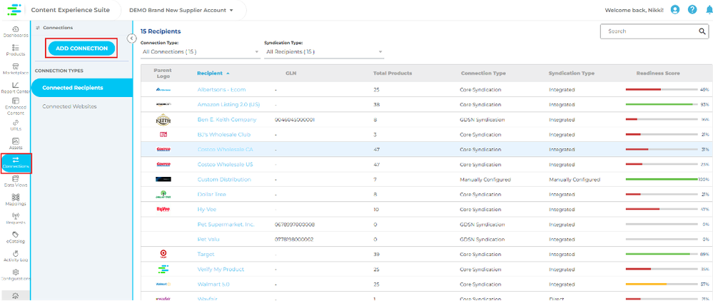Viewport: 713px width, 301px height.
Task: Open Activity Log in the sidebar
Action: [x=16, y=256]
